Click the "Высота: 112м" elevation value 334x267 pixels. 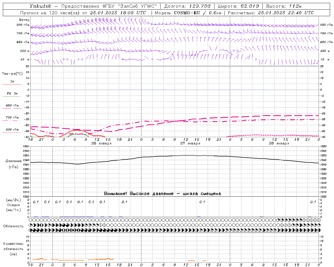click(284, 6)
